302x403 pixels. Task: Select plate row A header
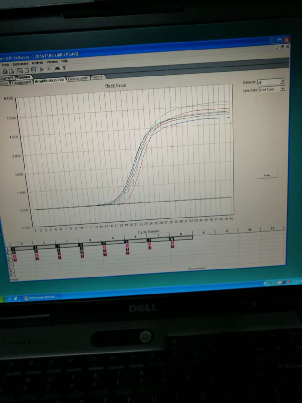tap(8, 249)
